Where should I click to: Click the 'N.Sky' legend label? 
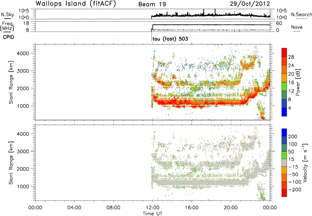[x=7, y=14]
